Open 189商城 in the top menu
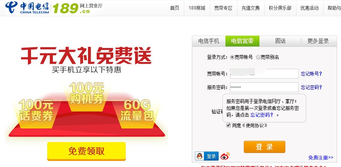Viewport: 341px width, 167px height. 197,8
